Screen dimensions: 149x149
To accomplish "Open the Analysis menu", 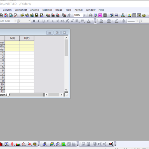I will pyautogui.click(x=35, y=10).
